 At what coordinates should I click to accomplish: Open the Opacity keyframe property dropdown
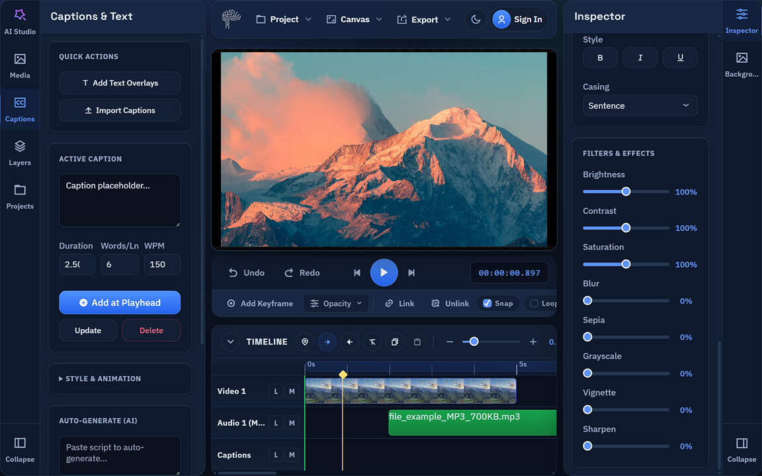tap(336, 303)
